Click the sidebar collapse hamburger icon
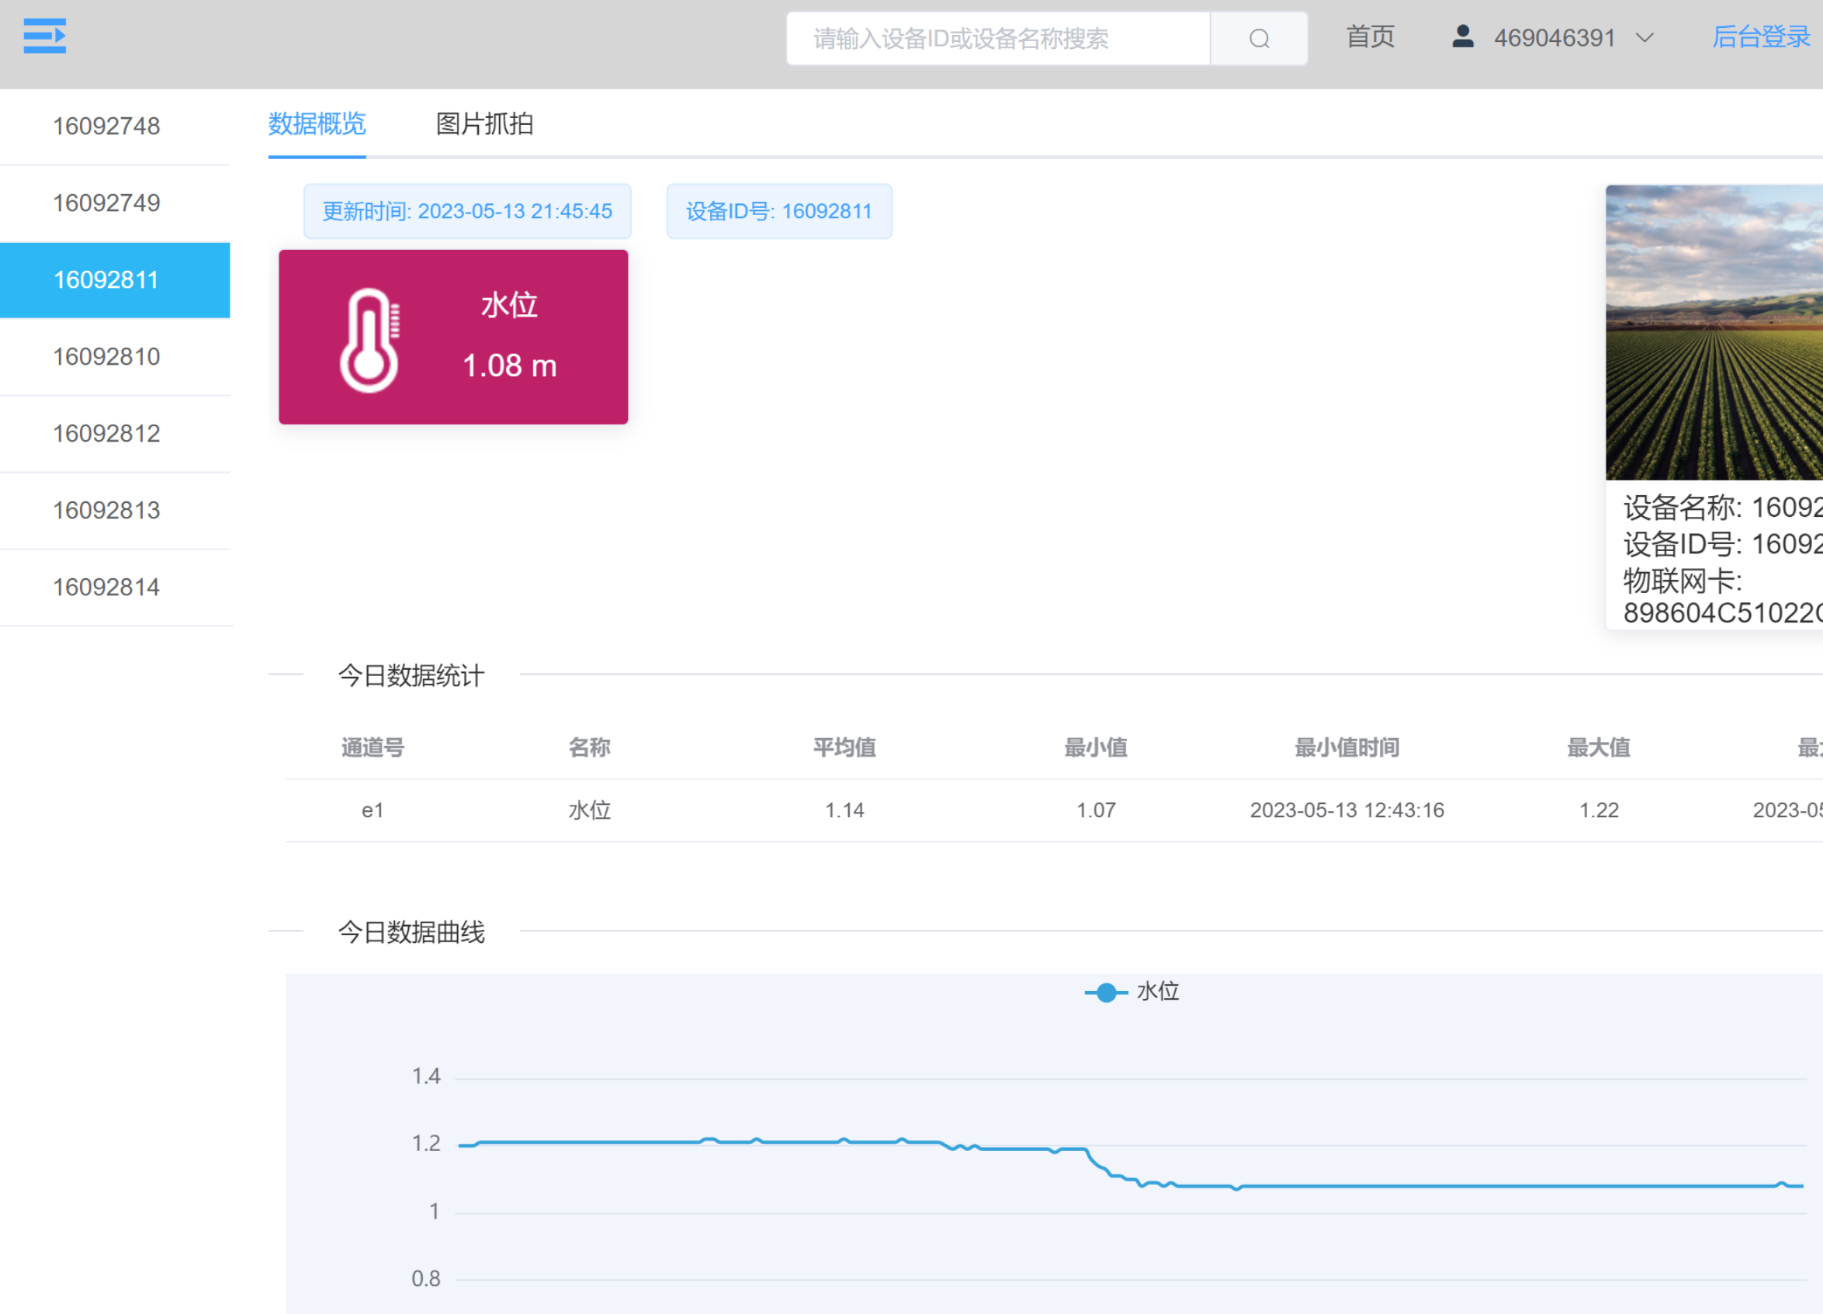1823x1314 pixels. 45,36
